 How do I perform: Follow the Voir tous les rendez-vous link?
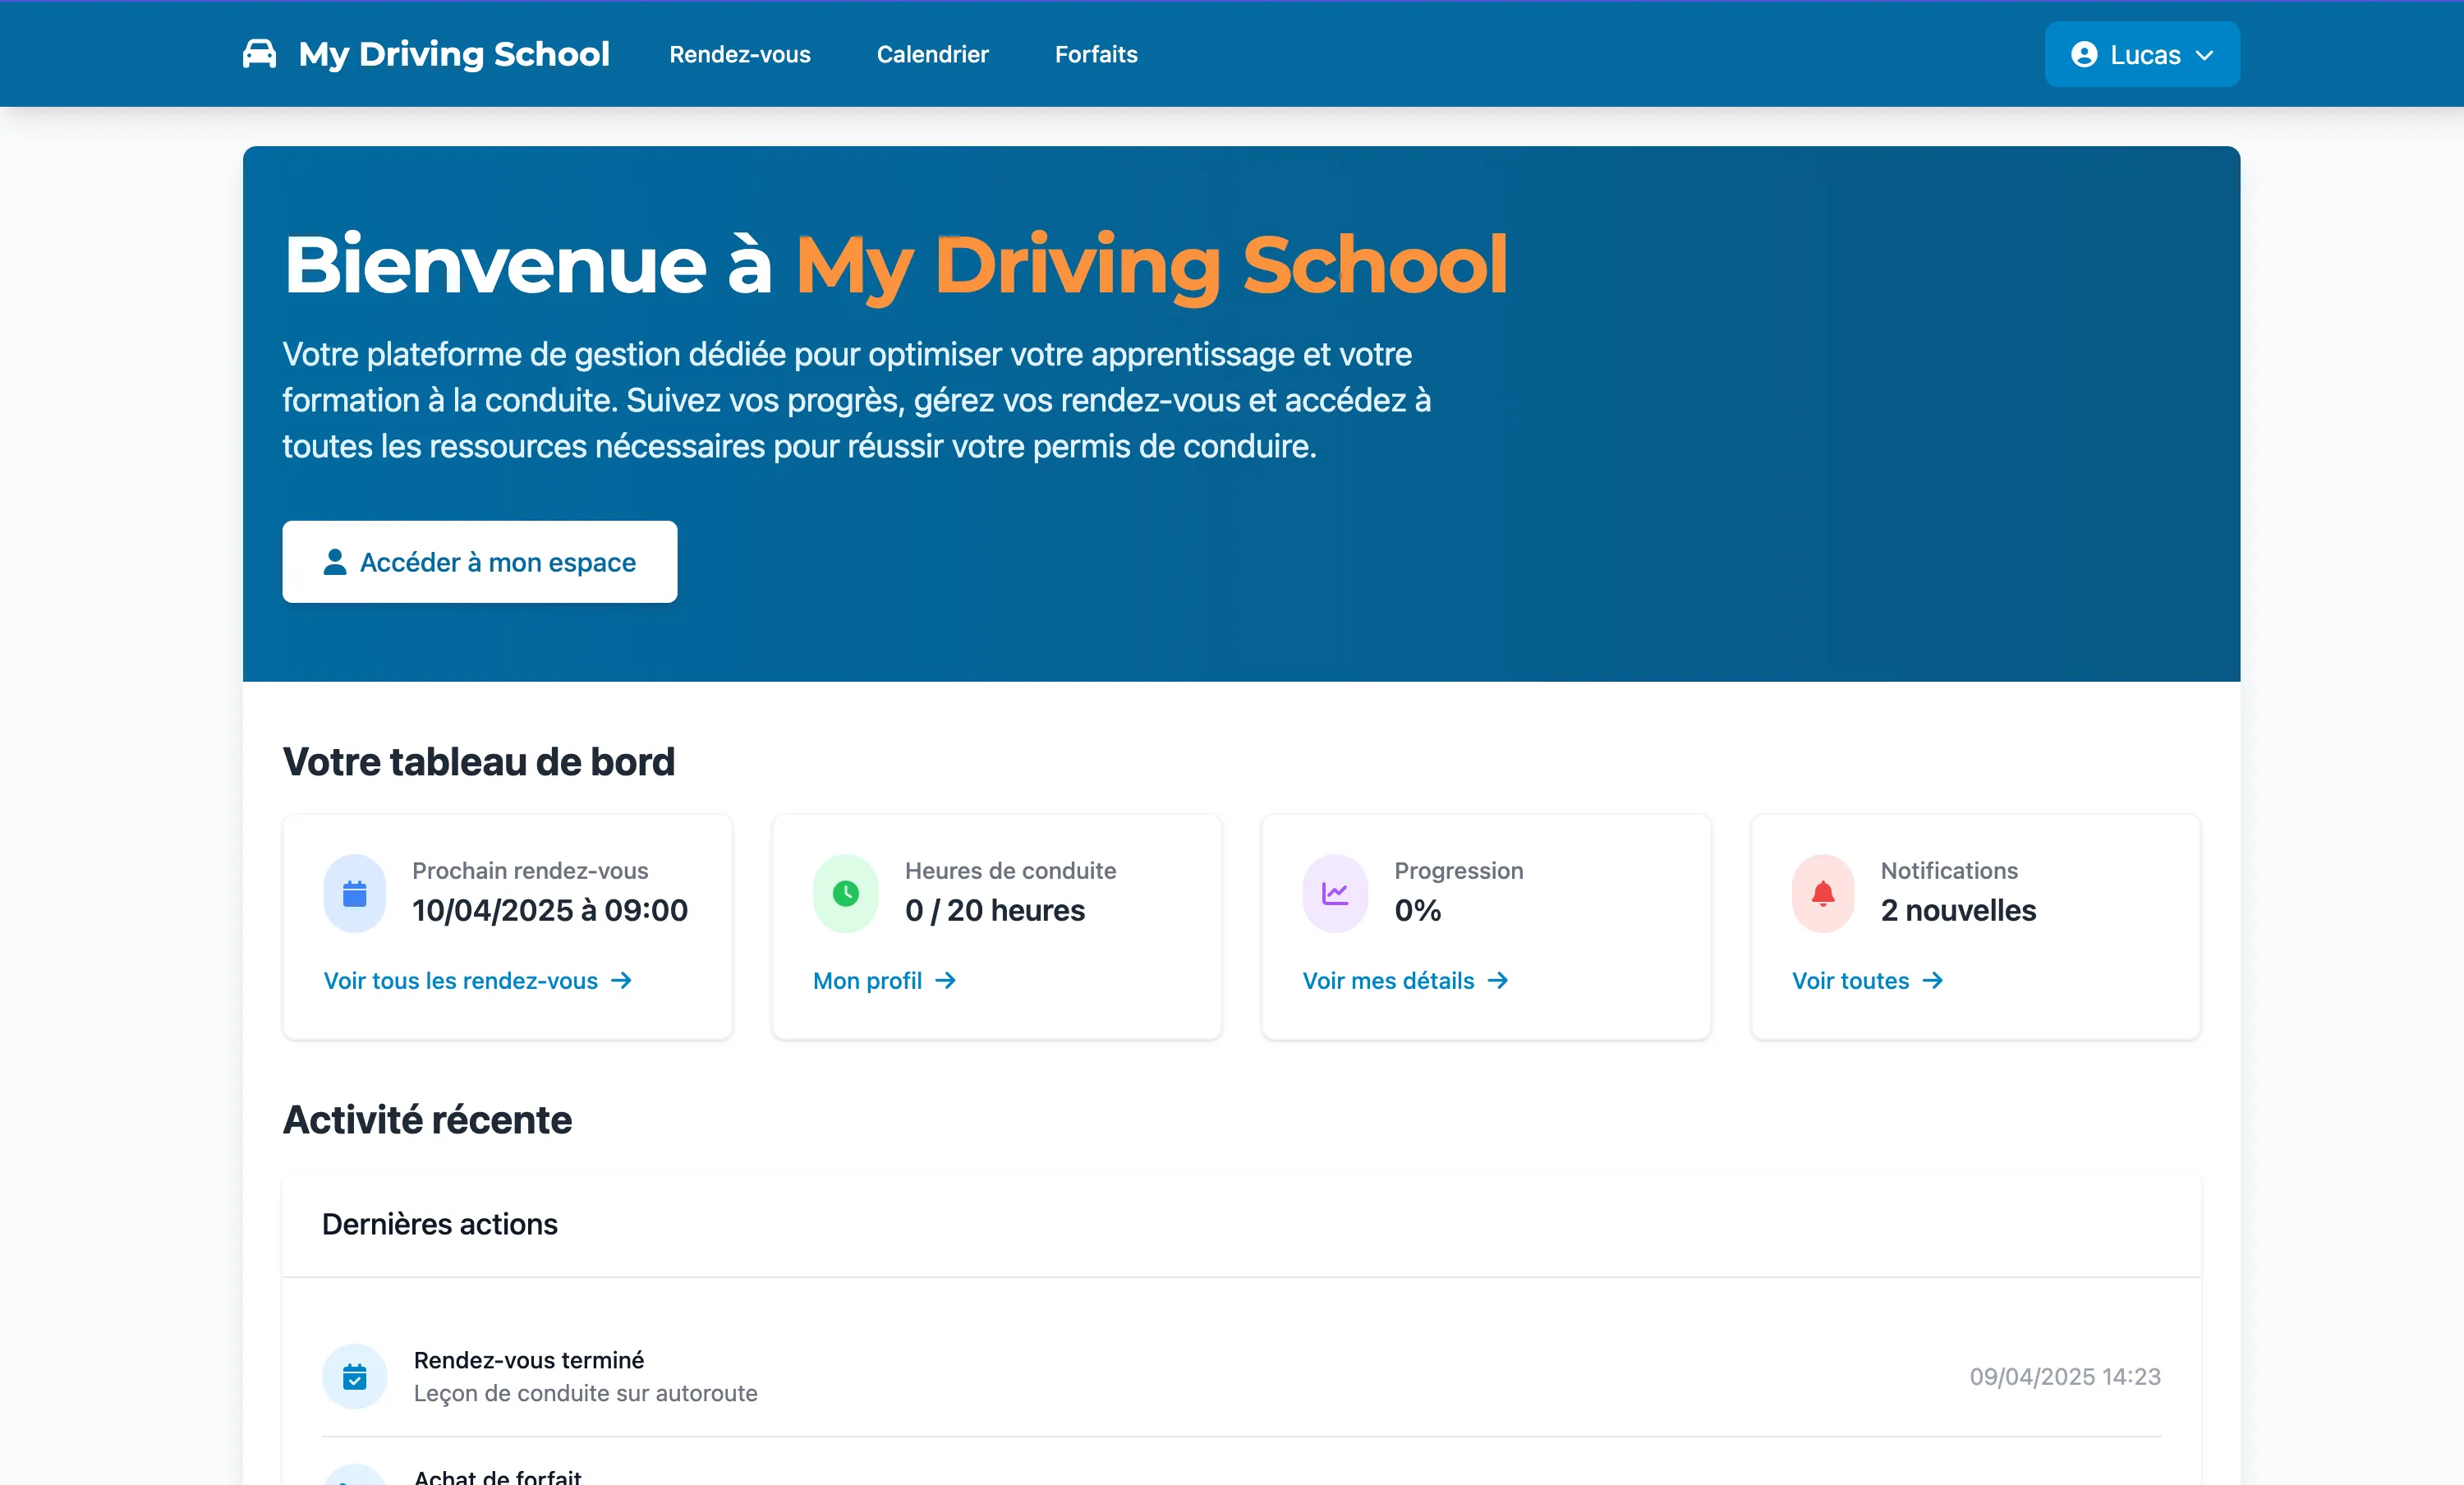click(462, 981)
